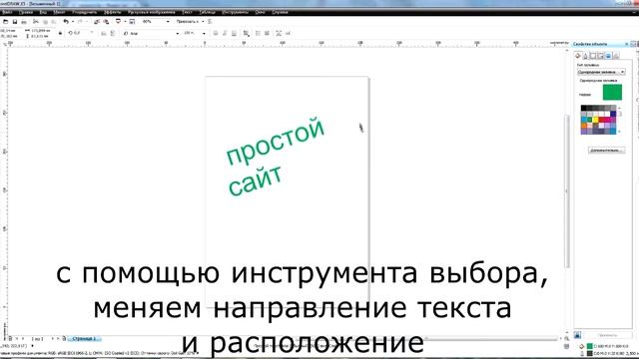
Task: Click the vertical canvas scrollbar
Action: (566, 191)
